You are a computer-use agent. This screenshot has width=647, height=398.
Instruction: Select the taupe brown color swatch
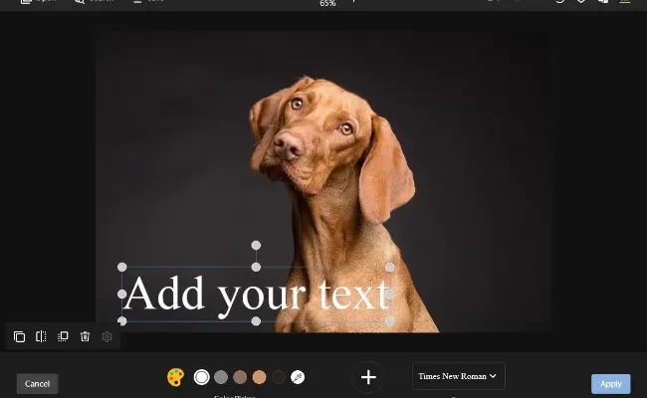(240, 377)
